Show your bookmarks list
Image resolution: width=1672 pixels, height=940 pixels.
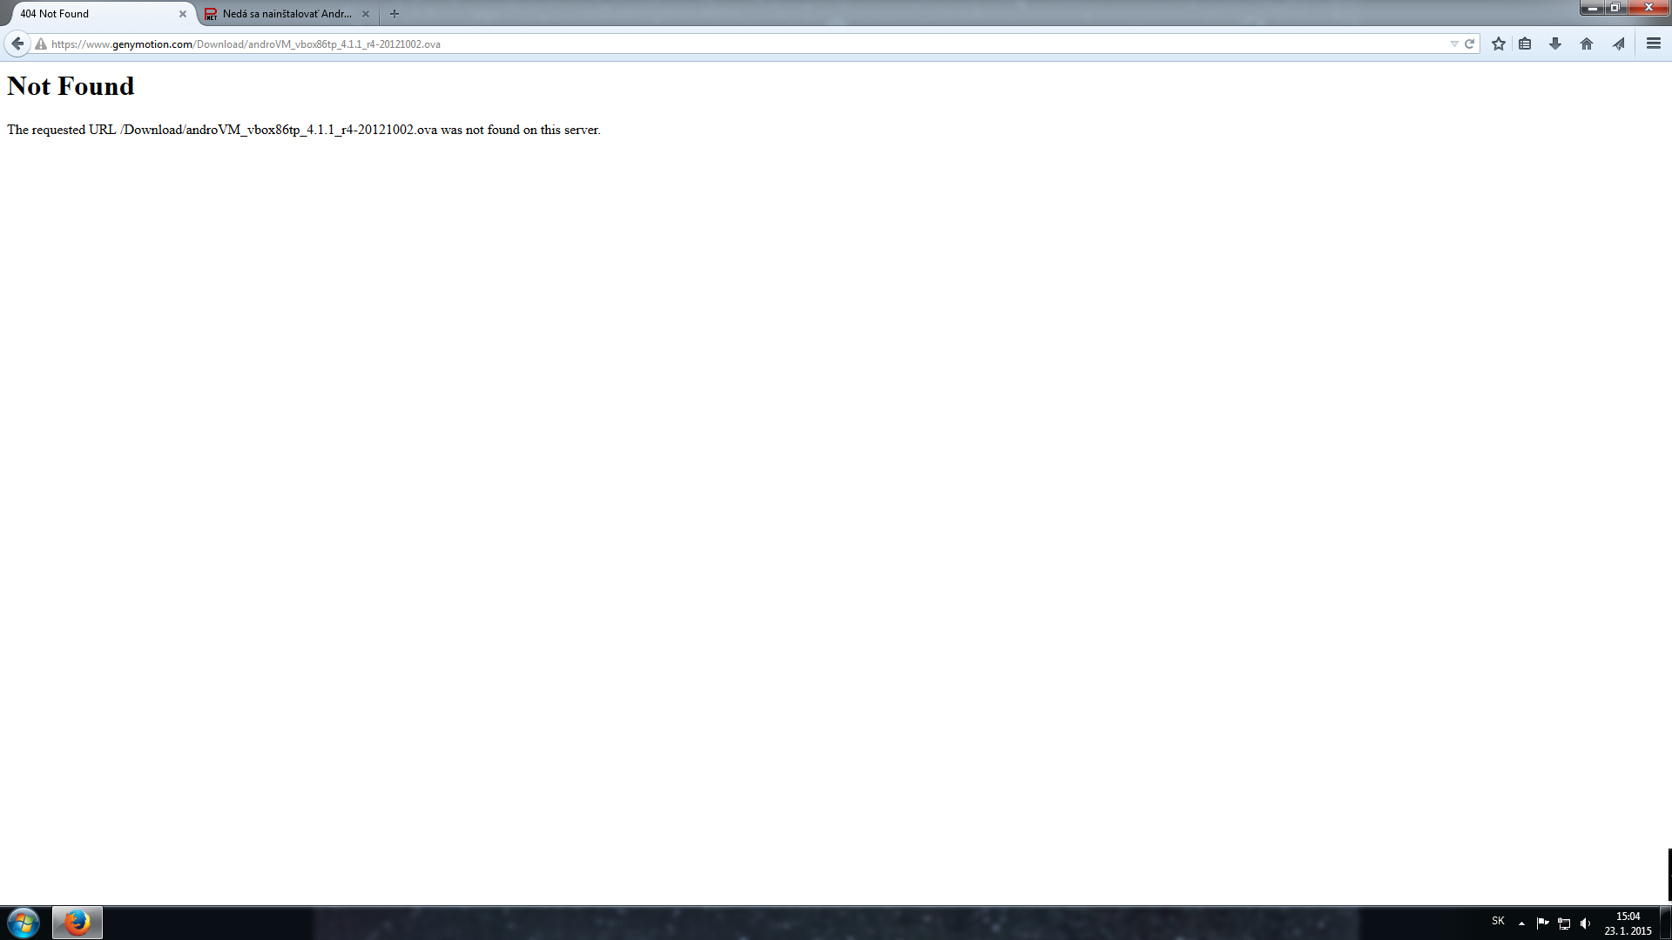click(x=1525, y=44)
